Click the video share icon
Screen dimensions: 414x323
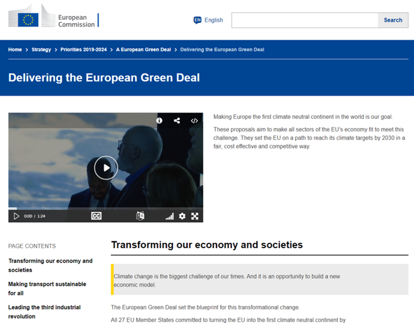pos(177,121)
